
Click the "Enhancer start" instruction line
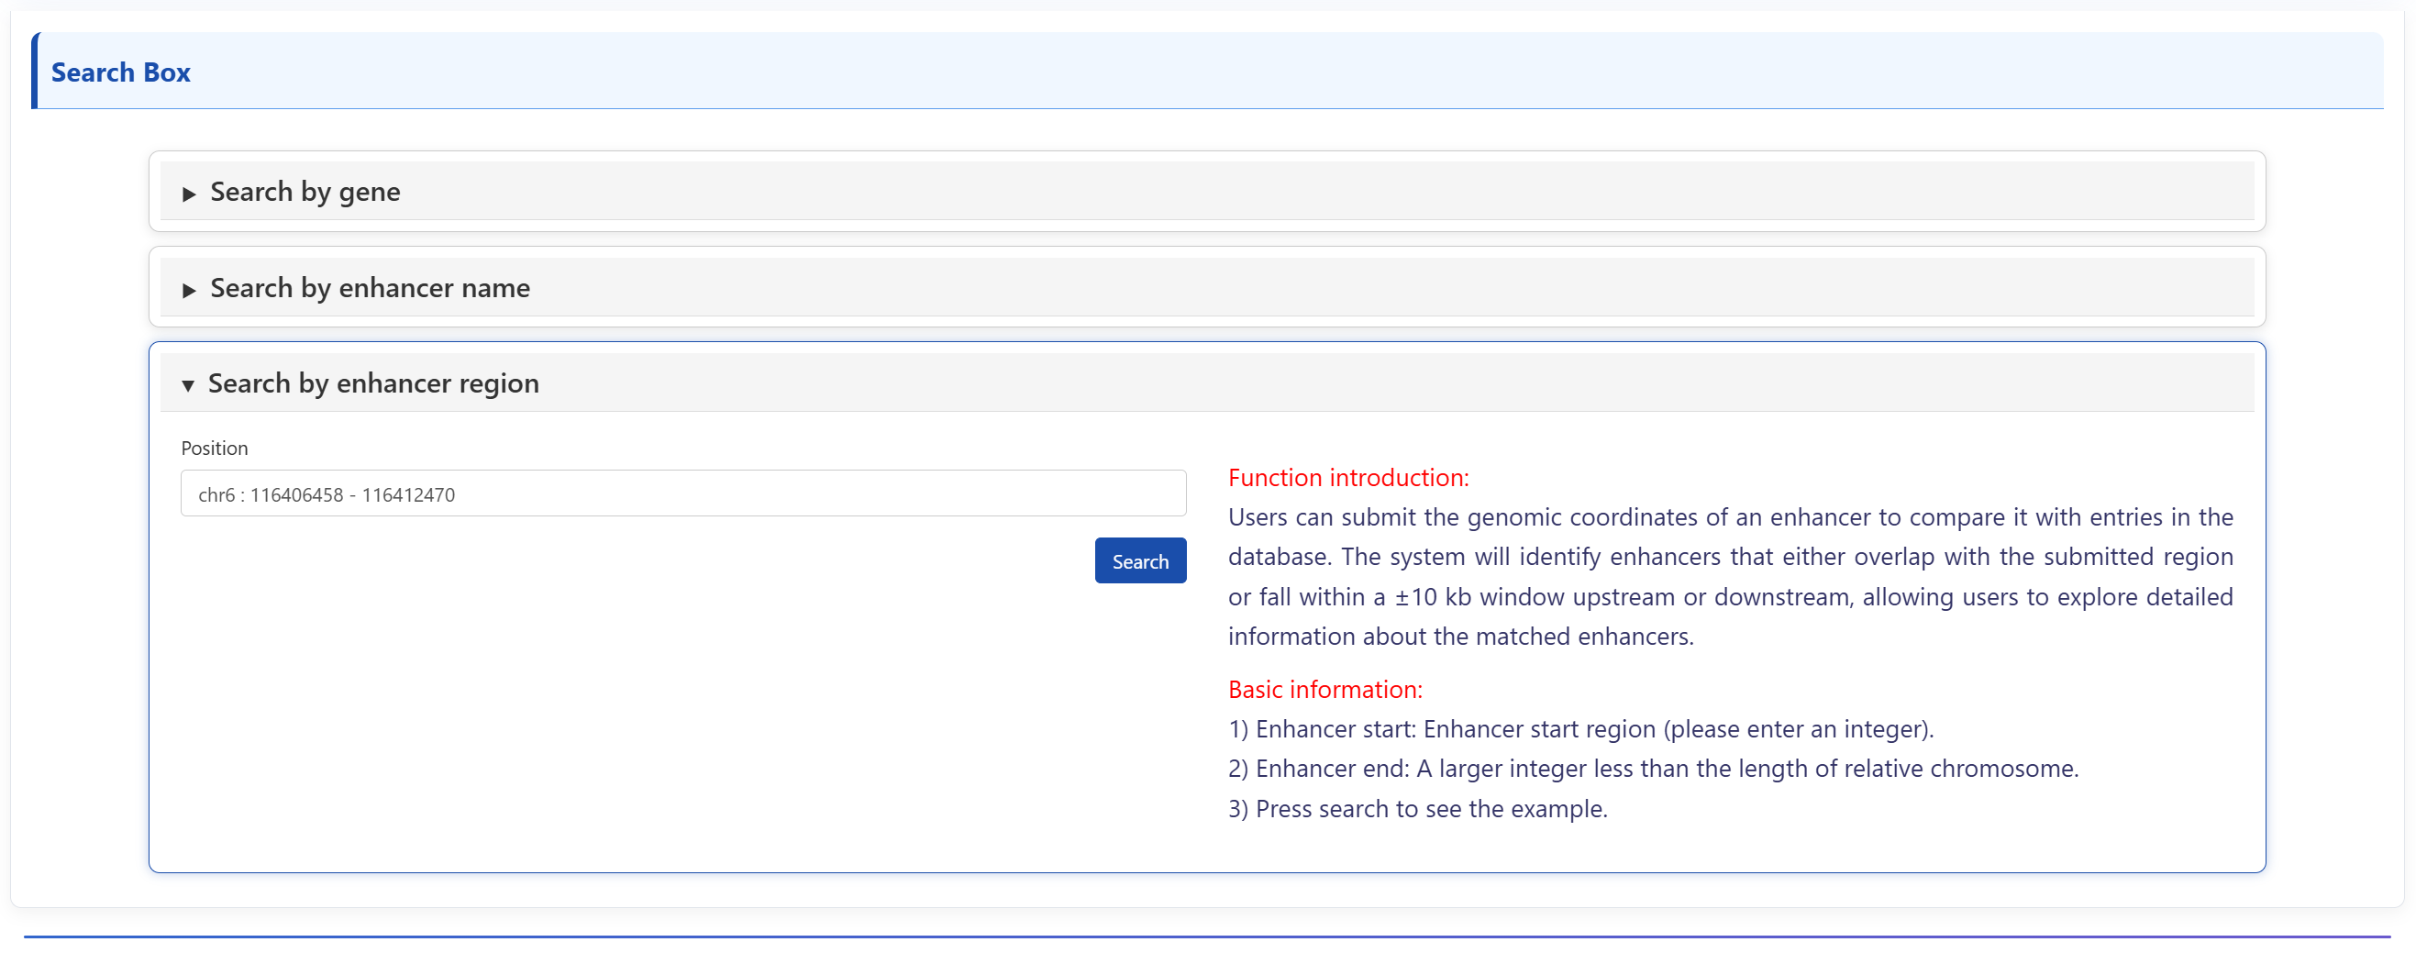click(x=1580, y=729)
